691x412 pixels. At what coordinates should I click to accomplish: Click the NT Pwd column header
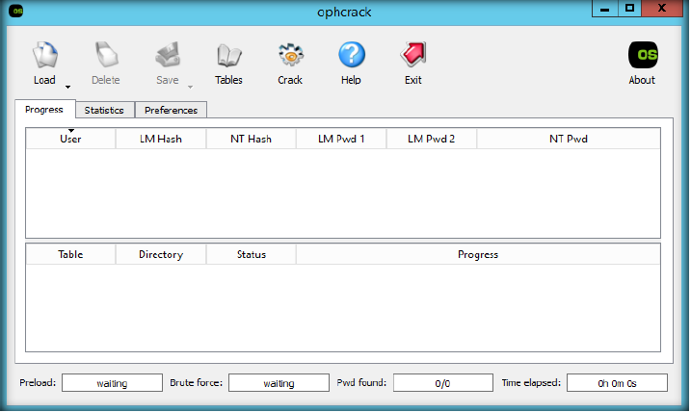click(569, 139)
